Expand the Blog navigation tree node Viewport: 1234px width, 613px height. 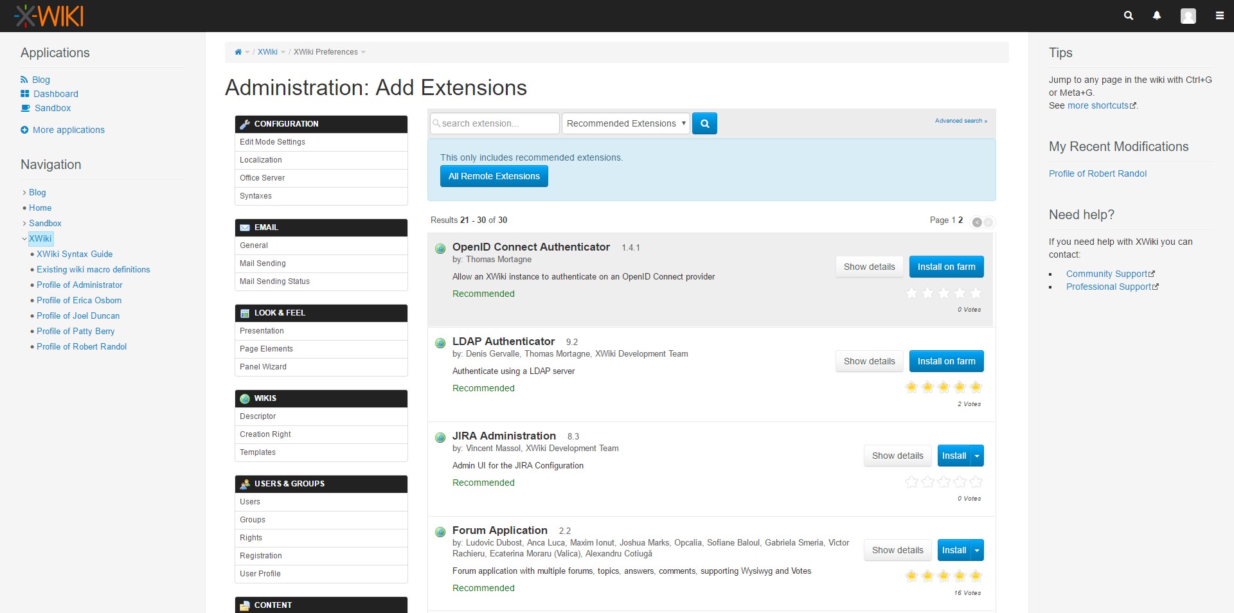24,193
